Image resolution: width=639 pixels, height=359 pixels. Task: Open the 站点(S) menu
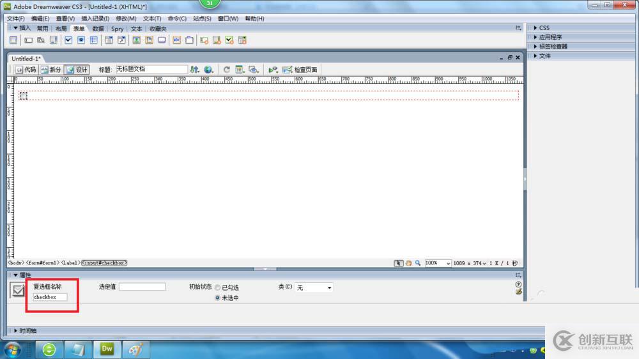point(202,19)
